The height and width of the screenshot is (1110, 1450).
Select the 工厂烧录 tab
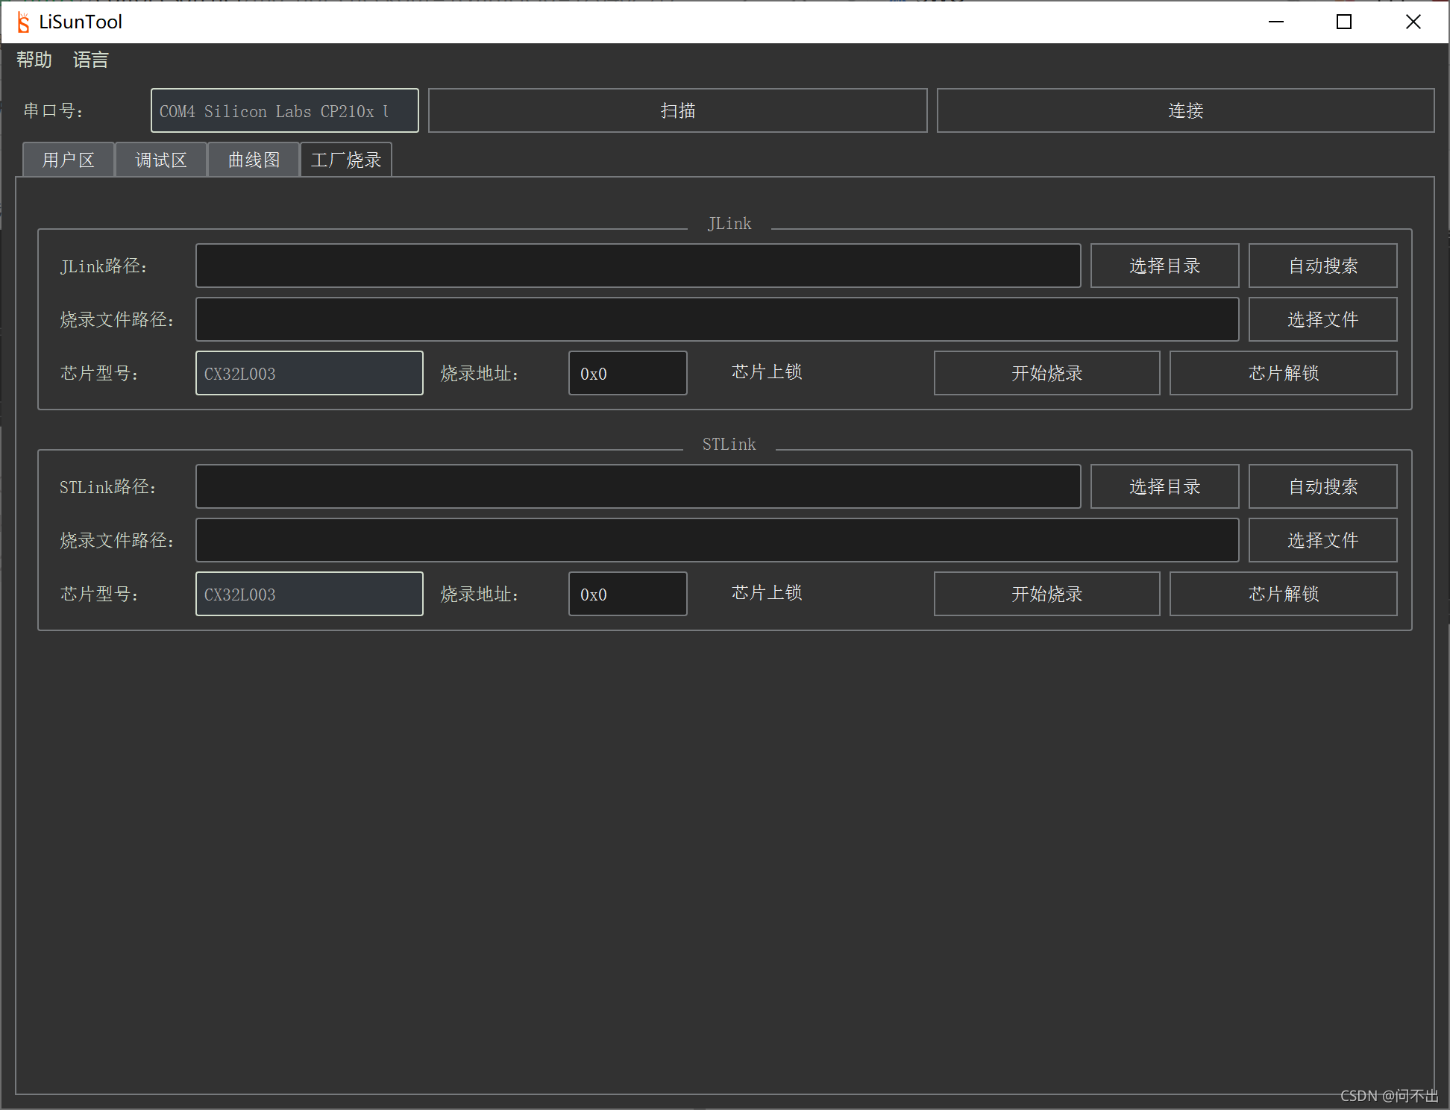point(346,160)
